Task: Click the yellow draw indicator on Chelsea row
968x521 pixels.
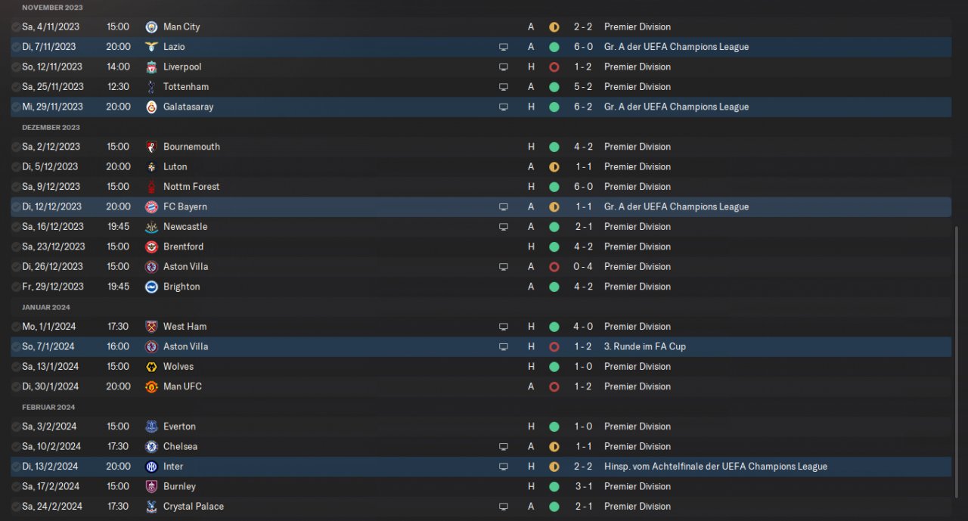Action: [554, 446]
